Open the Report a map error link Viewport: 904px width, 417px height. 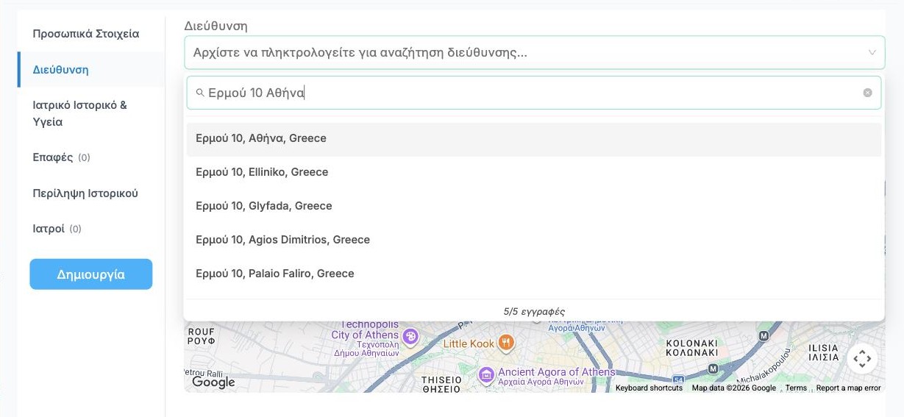coord(848,388)
